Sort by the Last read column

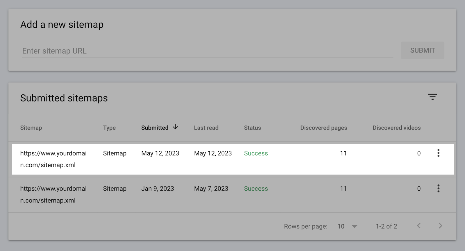click(x=206, y=128)
